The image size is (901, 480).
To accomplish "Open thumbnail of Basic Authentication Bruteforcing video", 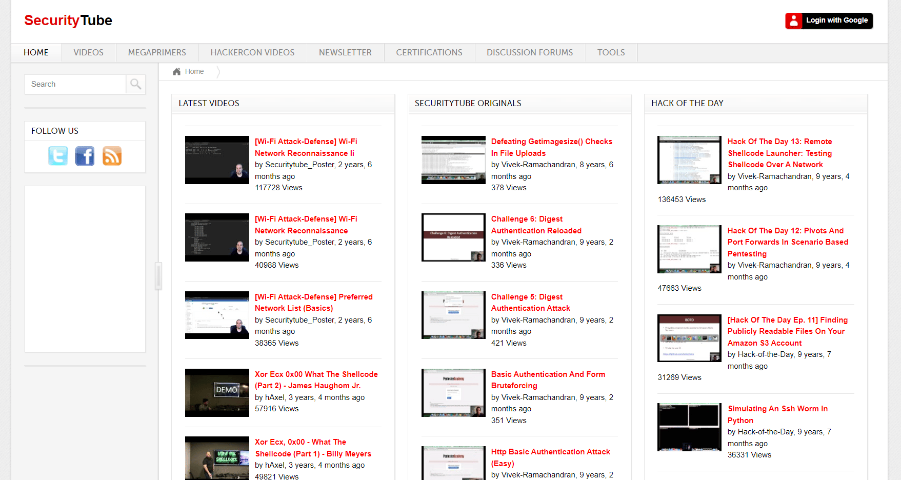I will 453,393.
